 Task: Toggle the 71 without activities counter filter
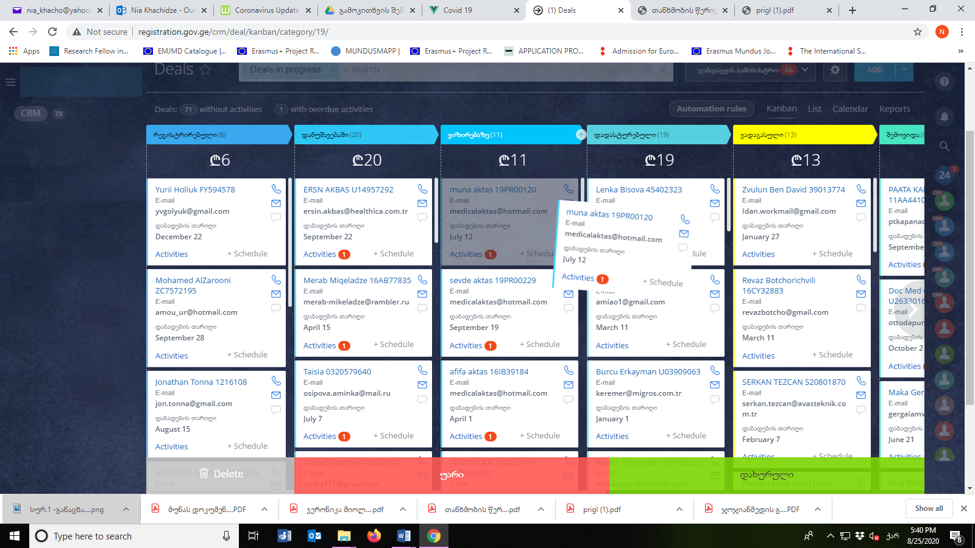(x=188, y=110)
